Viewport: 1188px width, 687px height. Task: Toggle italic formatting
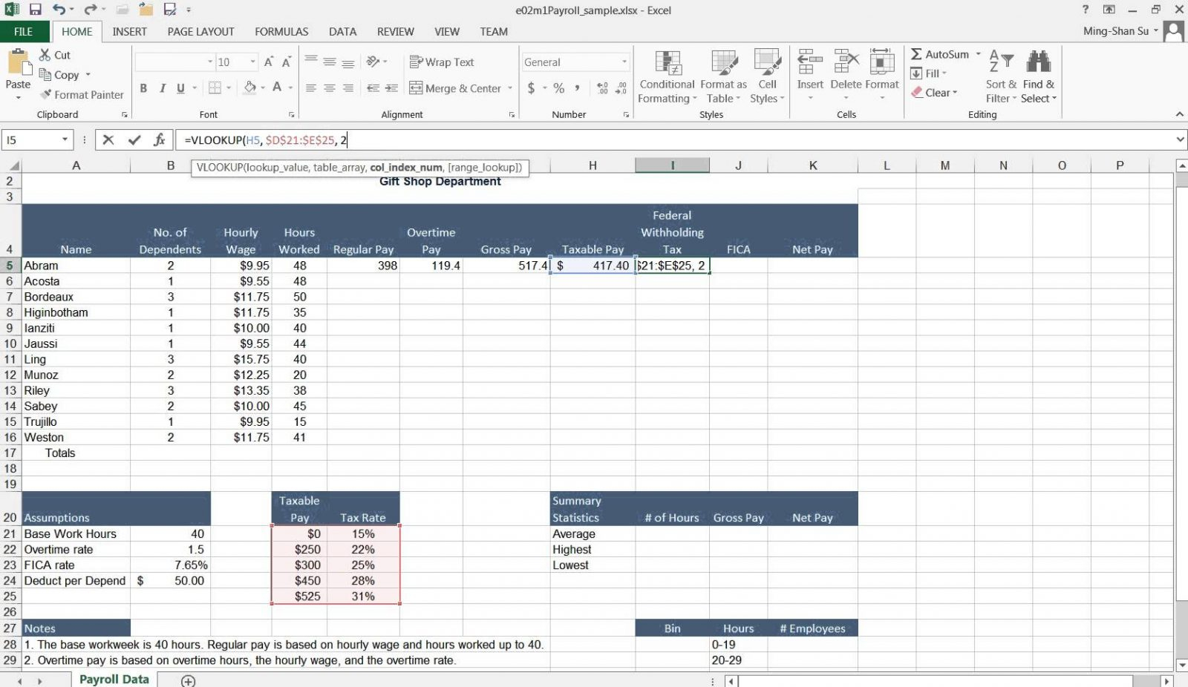[162, 88]
